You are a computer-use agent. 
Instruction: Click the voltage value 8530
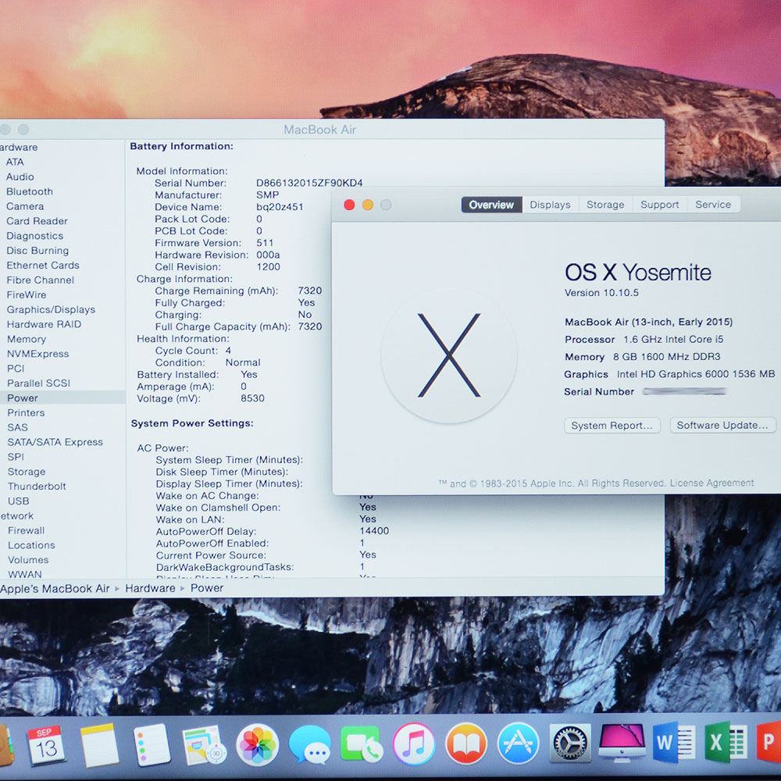pos(252,398)
